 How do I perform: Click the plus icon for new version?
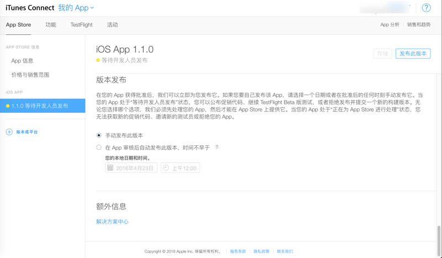point(9,131)
